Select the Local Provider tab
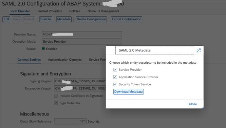 click(x=20, y=11)
